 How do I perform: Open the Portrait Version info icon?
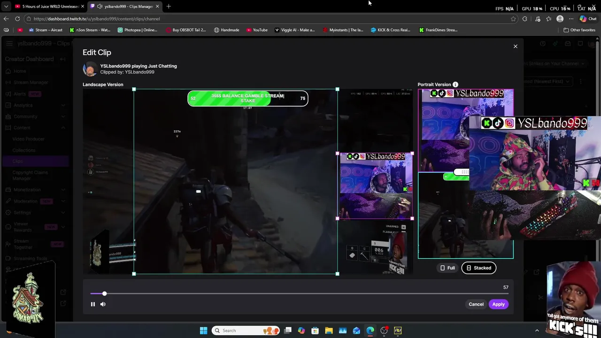(x=455, y=84)
